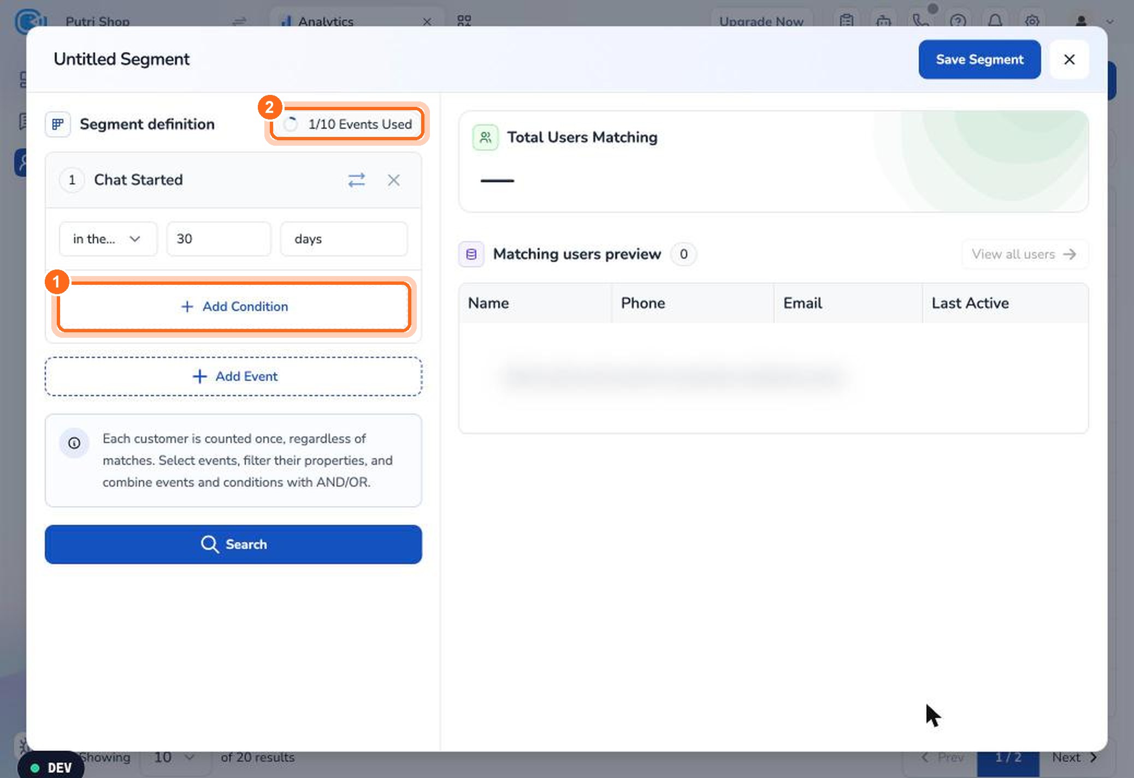Open the help question mark icon
The image size is (1134, 778).
(x=958, y=21)
